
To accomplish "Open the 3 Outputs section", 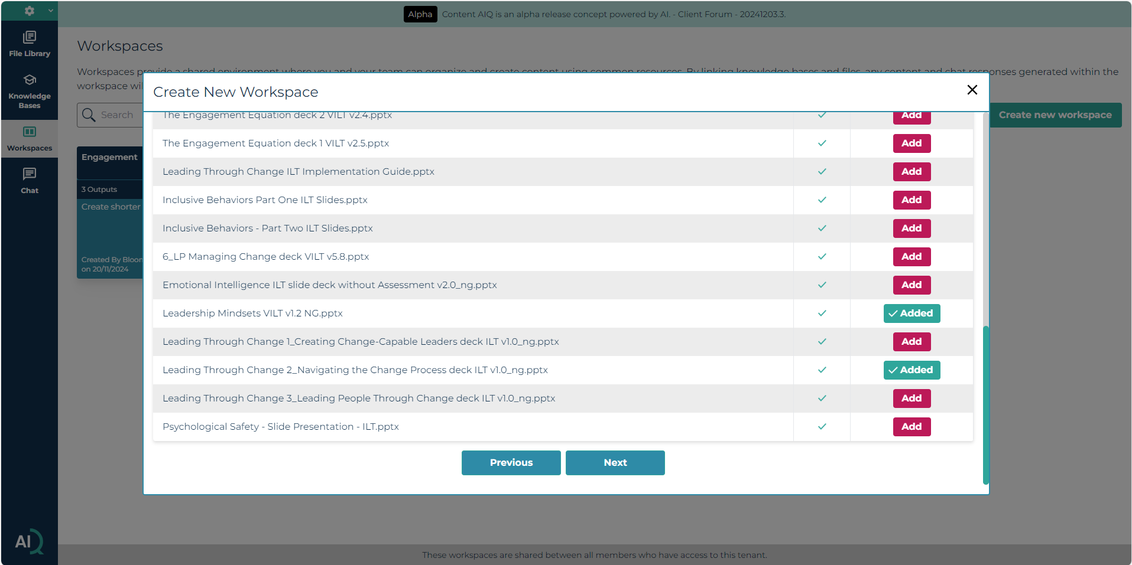I will pos(99,189).
